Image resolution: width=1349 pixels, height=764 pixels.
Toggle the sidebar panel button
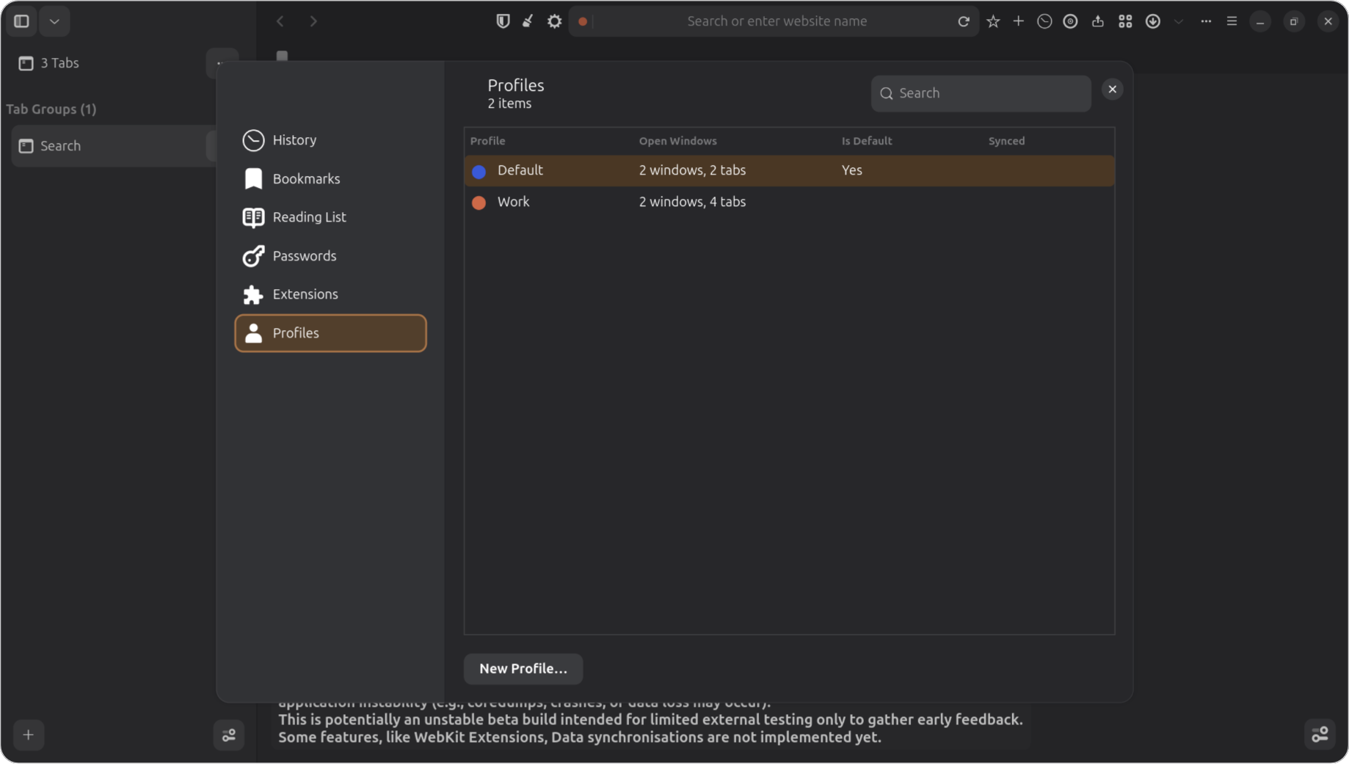pos(21,21)
